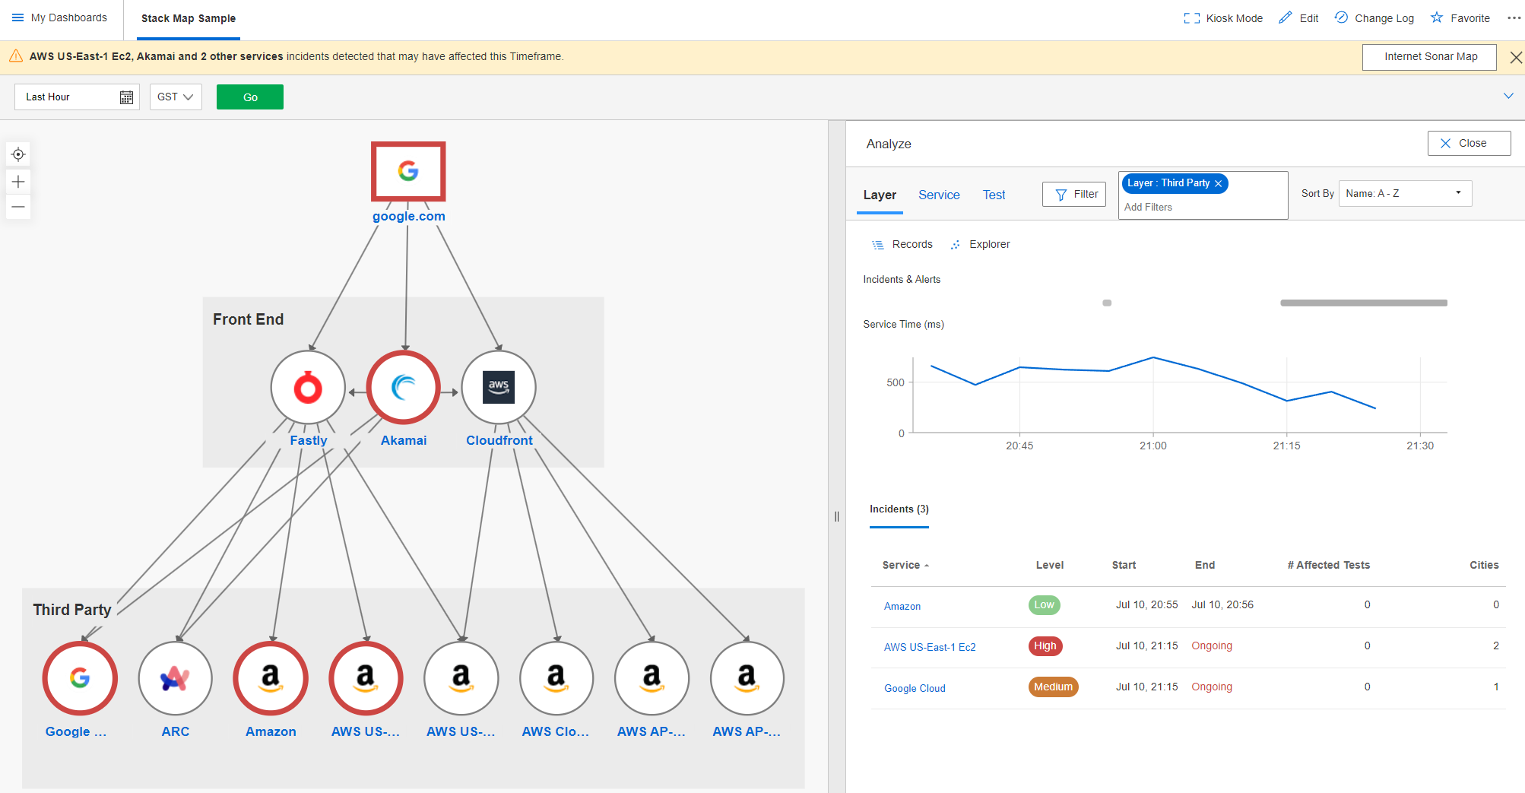The width and height of the screenshot is (1525, 793).
Task: Click the Edit pencil icon
Action: tap(1286, 17)
